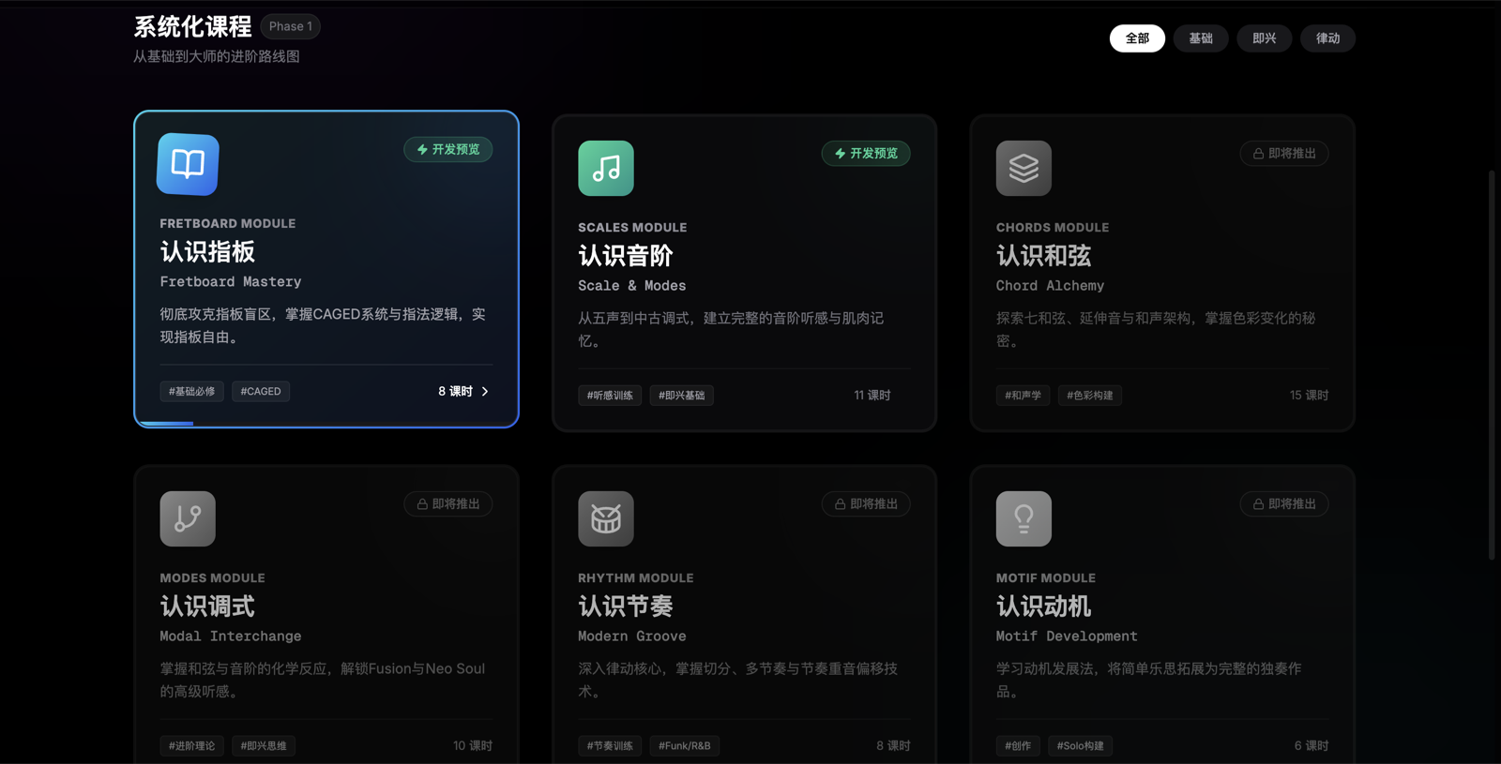
Task: Click the Fretboard card blue progress bar
Action: pyautogui.click(x=167, y=424)
